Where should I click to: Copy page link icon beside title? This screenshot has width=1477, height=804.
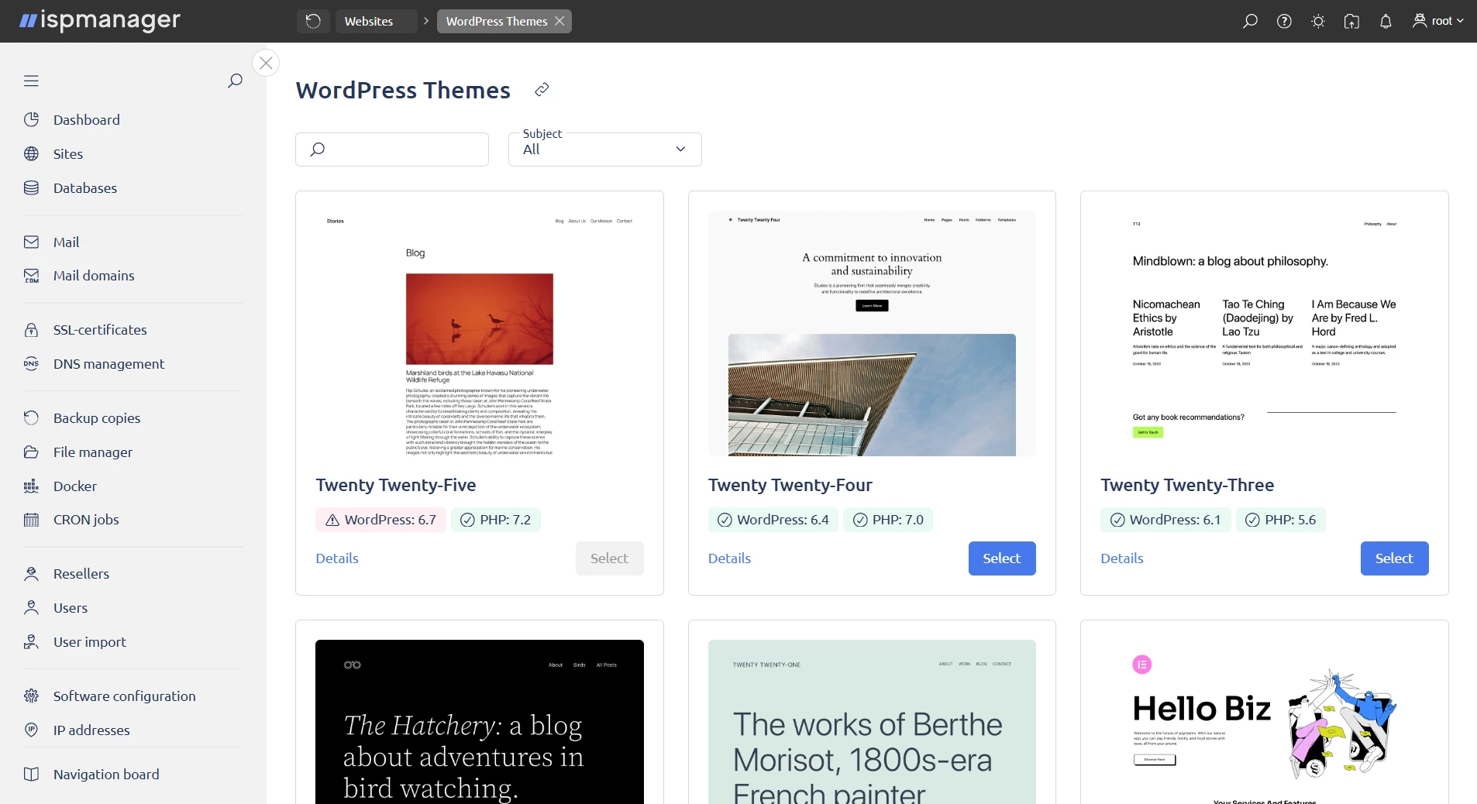(x=542, y=90)
